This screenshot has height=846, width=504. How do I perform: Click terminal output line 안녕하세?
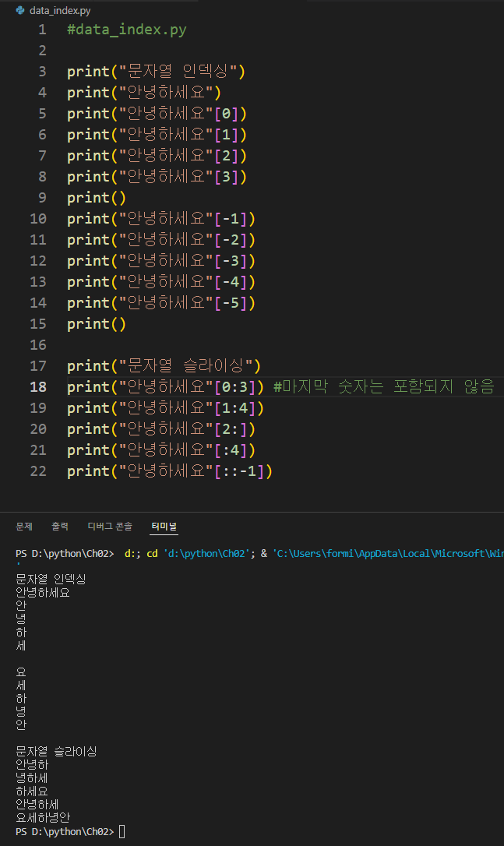[x=37, y=805]
